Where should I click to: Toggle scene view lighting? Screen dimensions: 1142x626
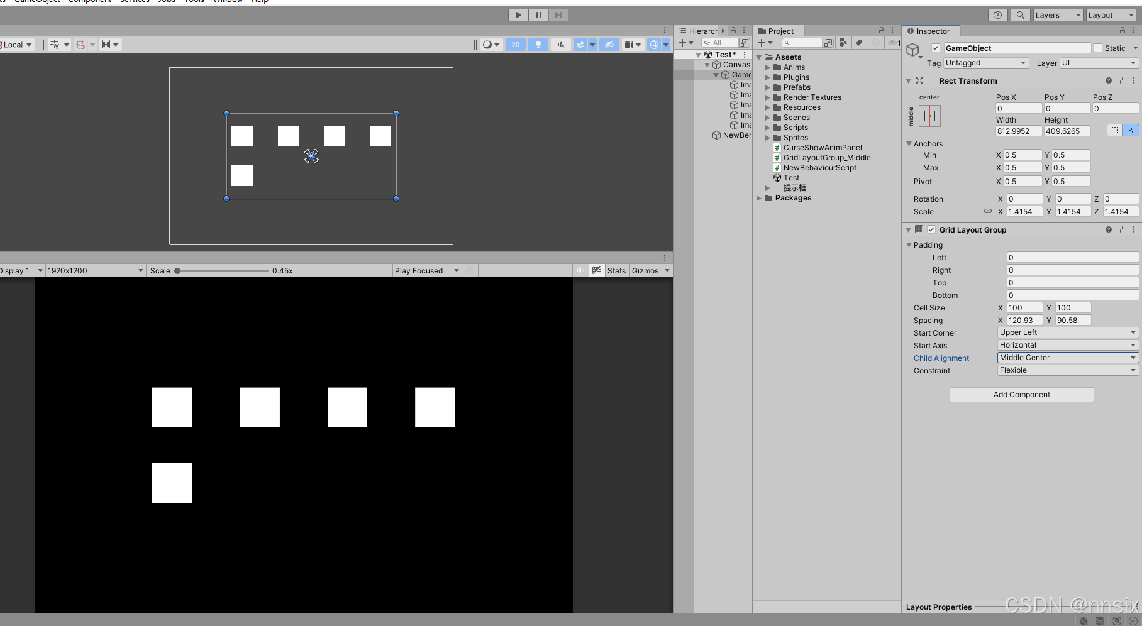(538, 44)
